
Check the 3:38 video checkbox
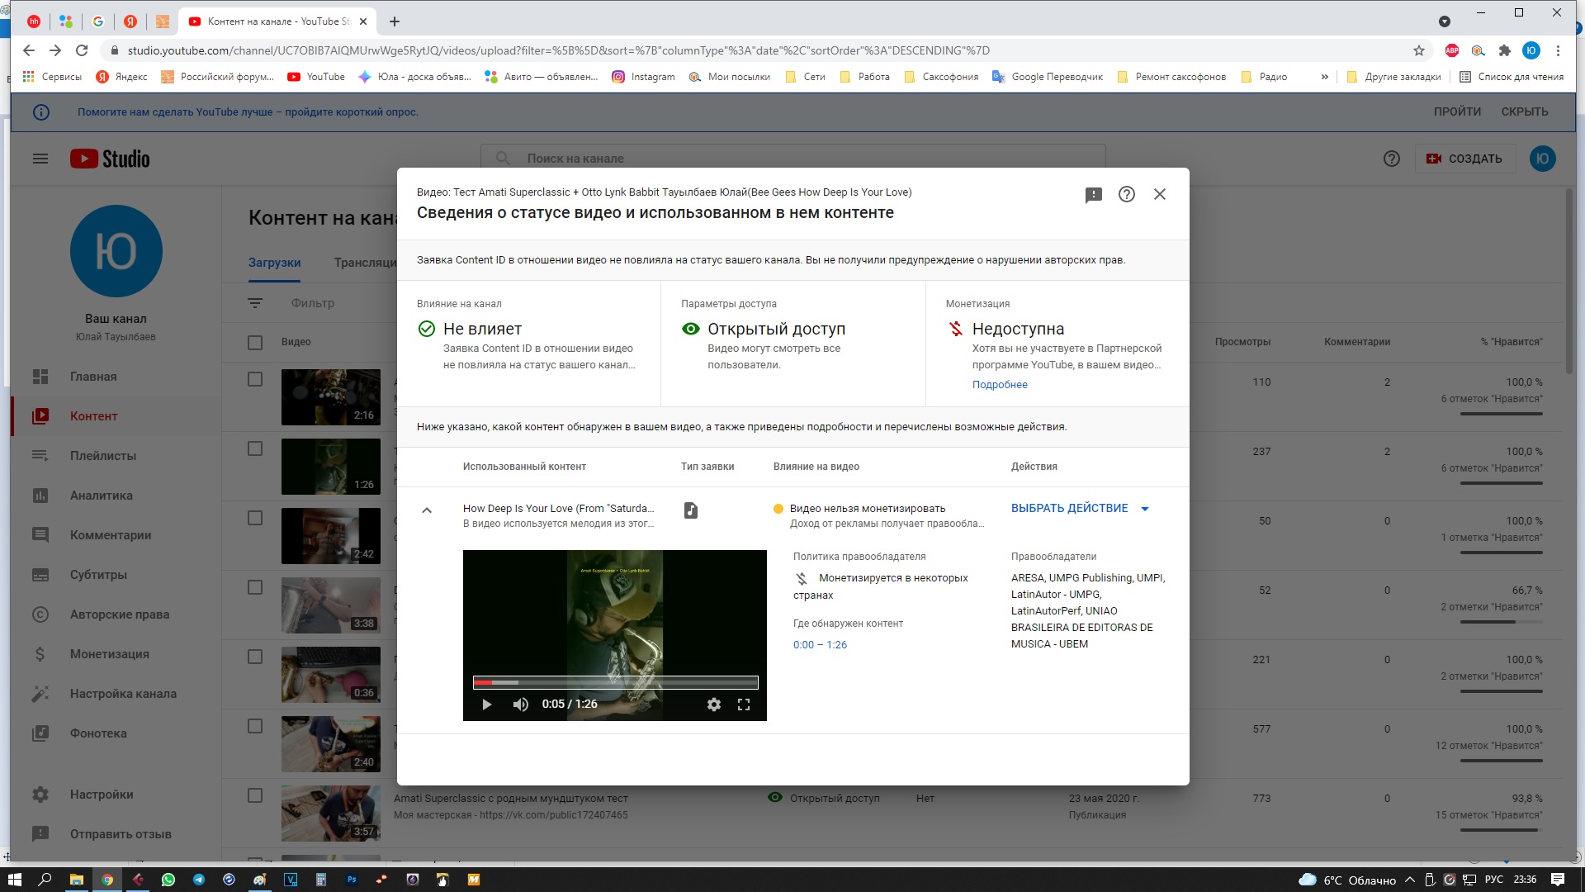click(x=255, y=587)
